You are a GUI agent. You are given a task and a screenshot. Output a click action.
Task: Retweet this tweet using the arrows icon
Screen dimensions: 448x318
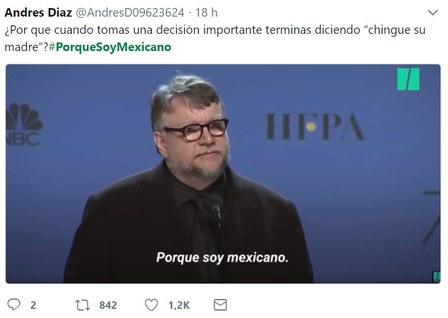(83, 305)
